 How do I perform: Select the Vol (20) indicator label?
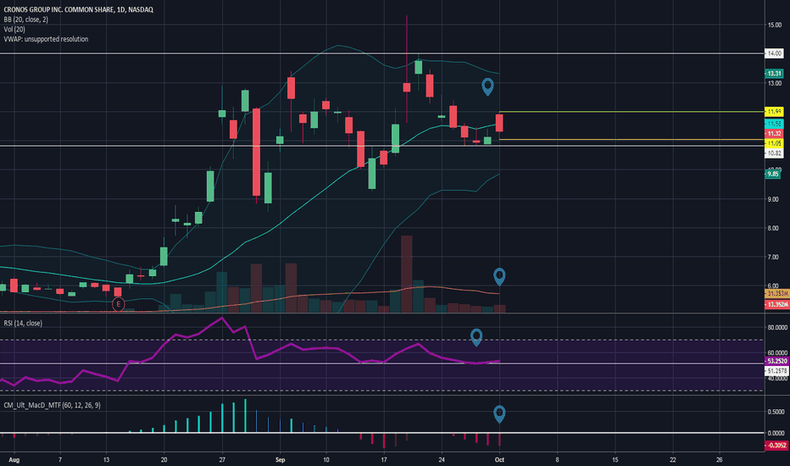click(14, 29)
